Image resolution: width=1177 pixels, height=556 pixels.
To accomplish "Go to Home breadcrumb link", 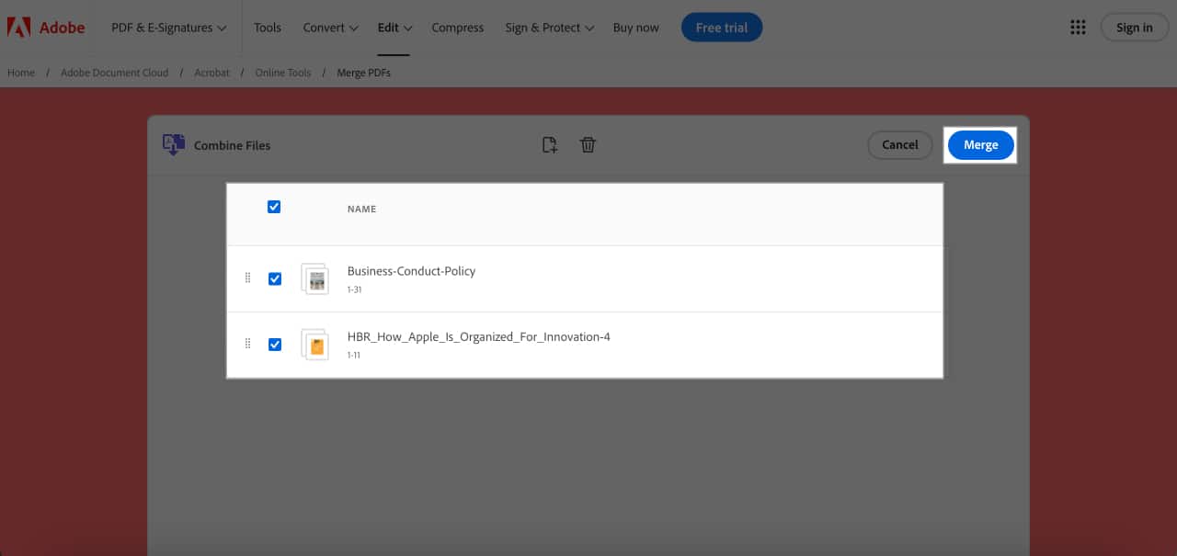I will [x=21, y=73].
